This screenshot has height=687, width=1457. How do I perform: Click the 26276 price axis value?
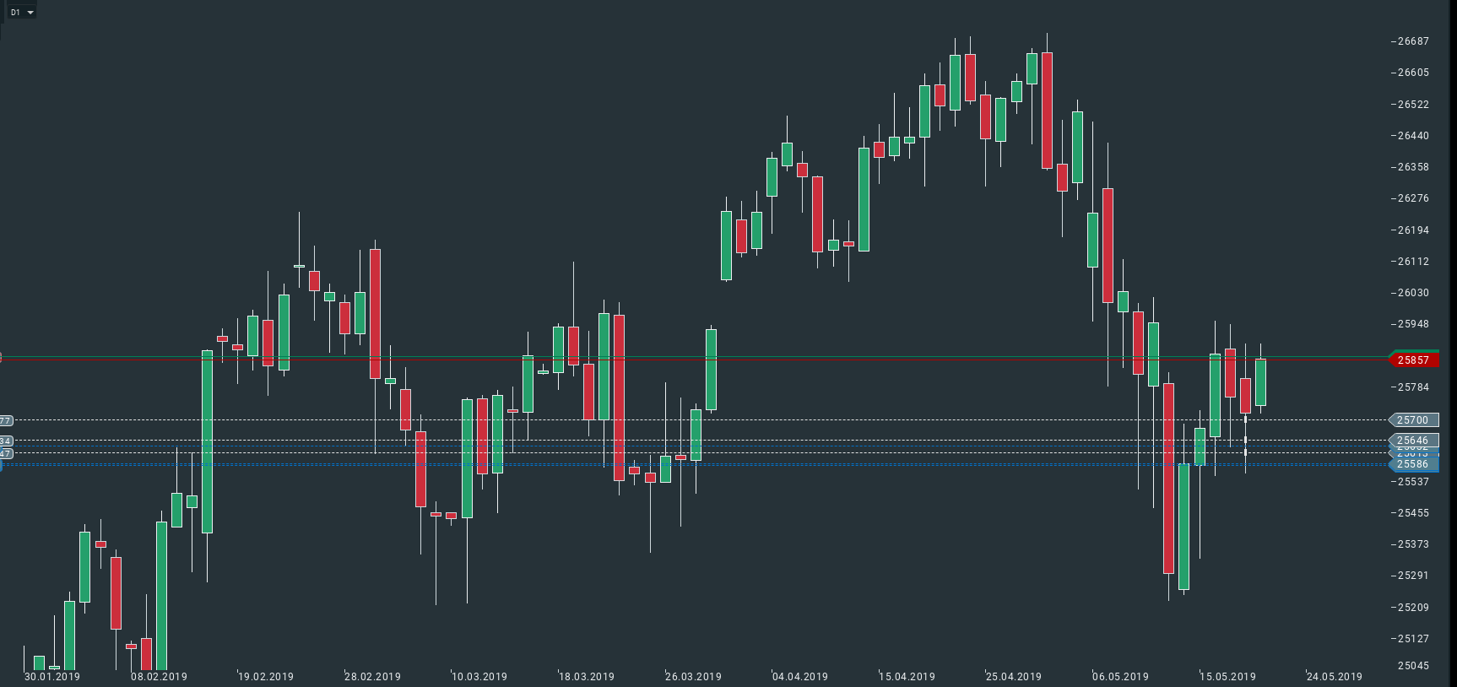(1414, 198)
